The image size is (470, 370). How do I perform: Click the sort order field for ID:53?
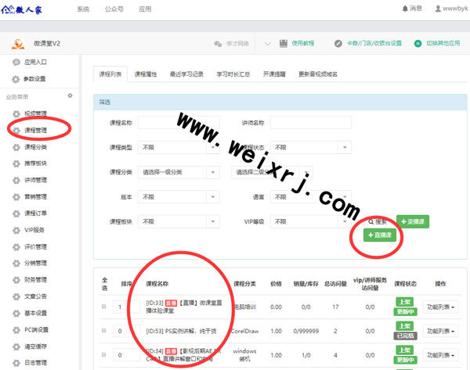(x=126, y=331)
